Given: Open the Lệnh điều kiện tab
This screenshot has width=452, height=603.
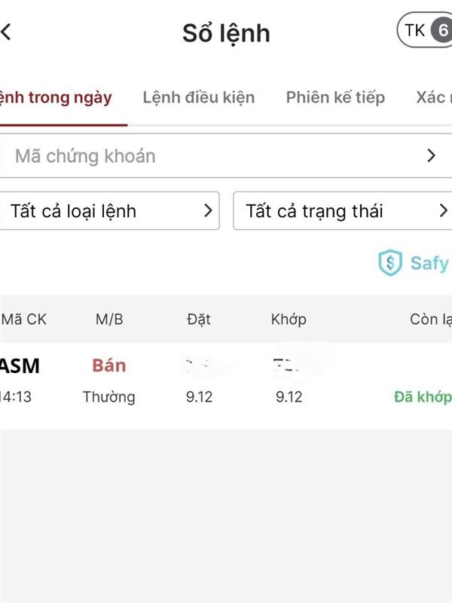Looking at the screenshot, I should (x=199, y=97).
